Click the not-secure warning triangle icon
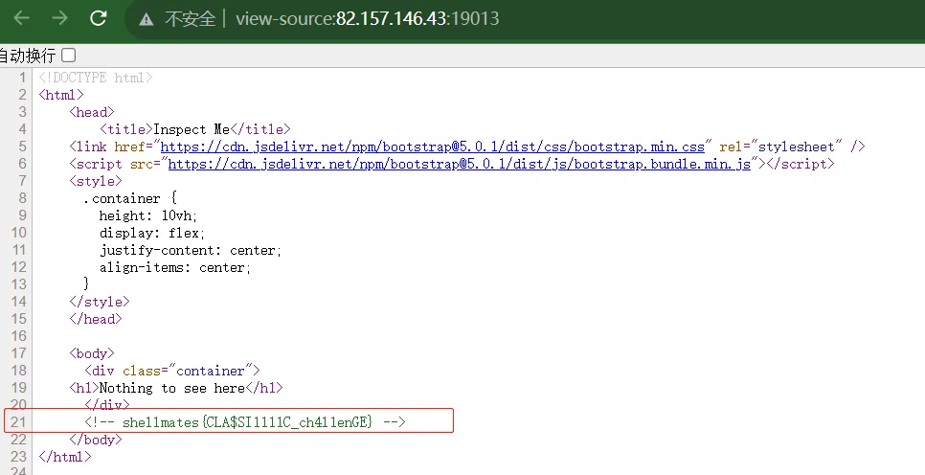Viewport: 925px width, 475px height. coord(146,19)
